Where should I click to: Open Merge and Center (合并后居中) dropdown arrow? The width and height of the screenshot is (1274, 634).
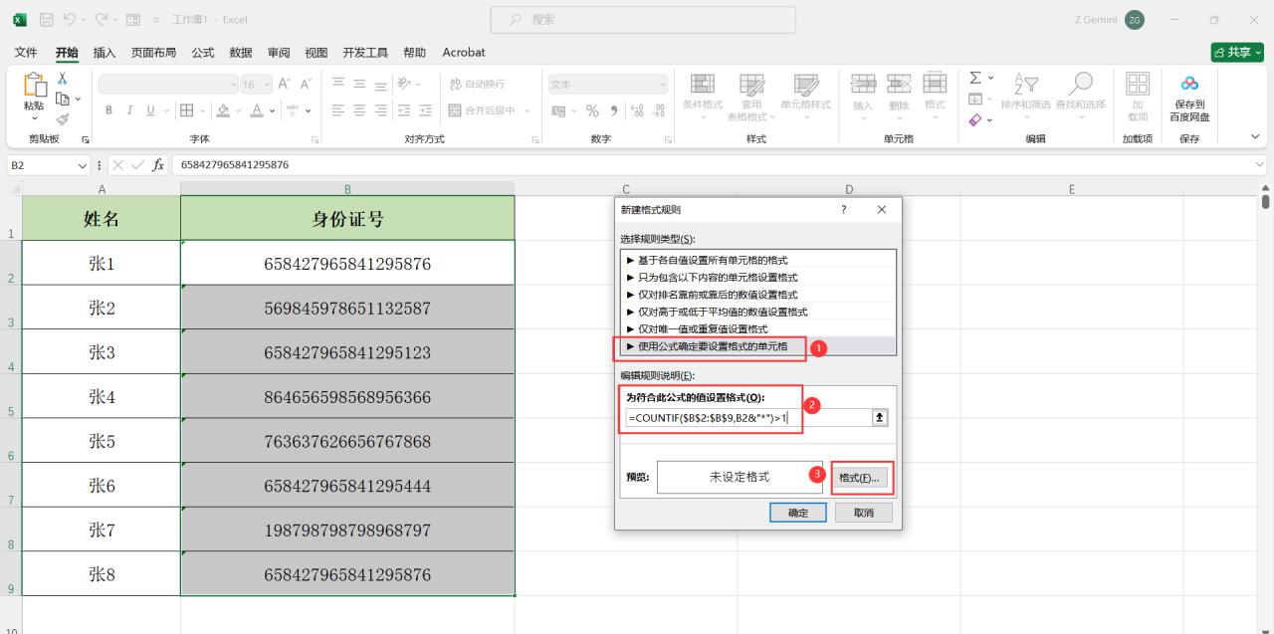coord(529,110)
